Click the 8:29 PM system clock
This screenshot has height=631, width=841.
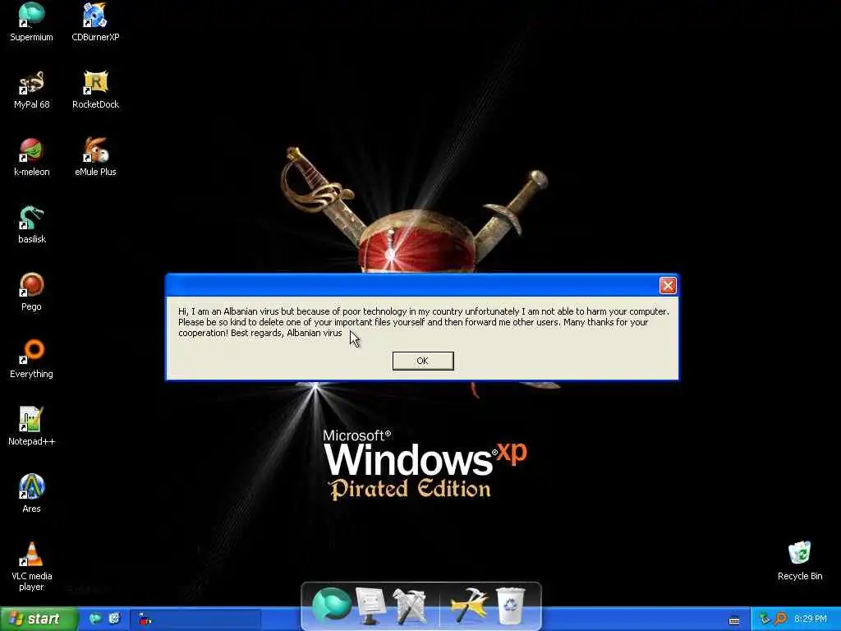click(x=811, y=619)
